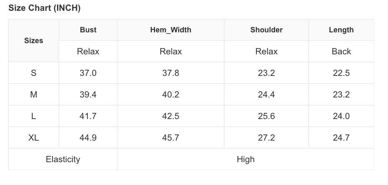Click the Back sub-header under Length
This screenshot has width=388, height=185.
[x=341, y=51]
